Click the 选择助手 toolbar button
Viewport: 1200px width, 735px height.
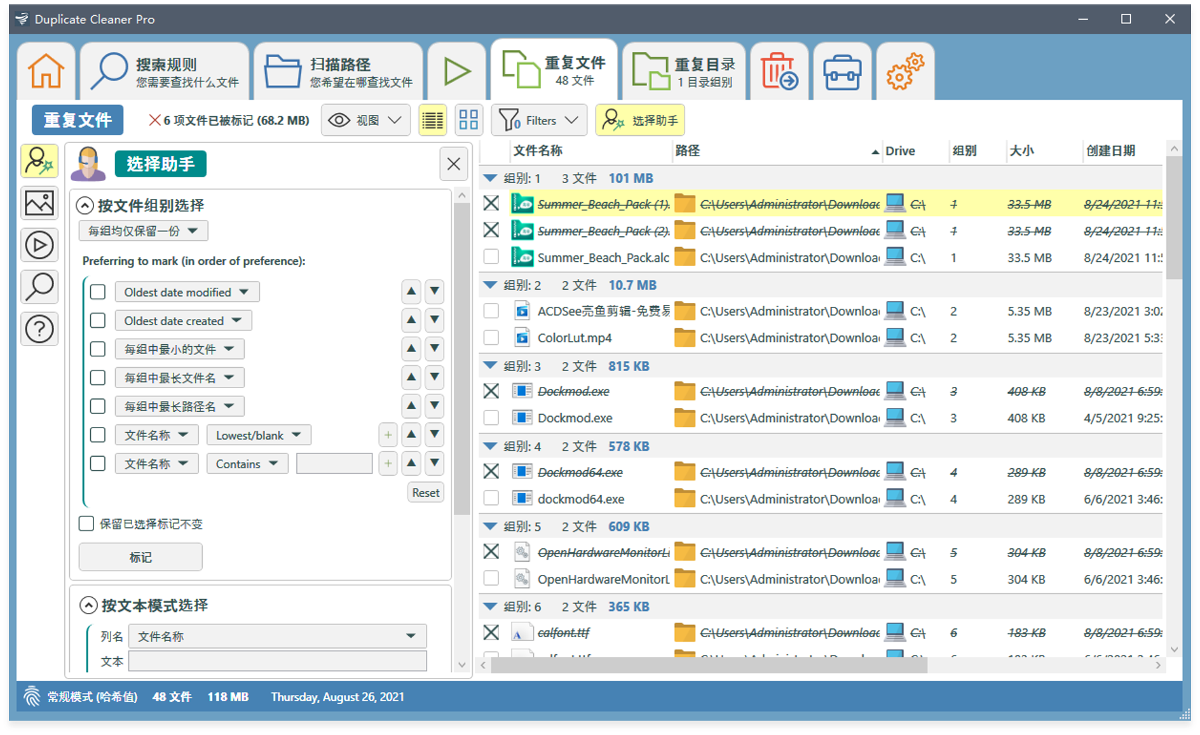[x=640, y=120]
